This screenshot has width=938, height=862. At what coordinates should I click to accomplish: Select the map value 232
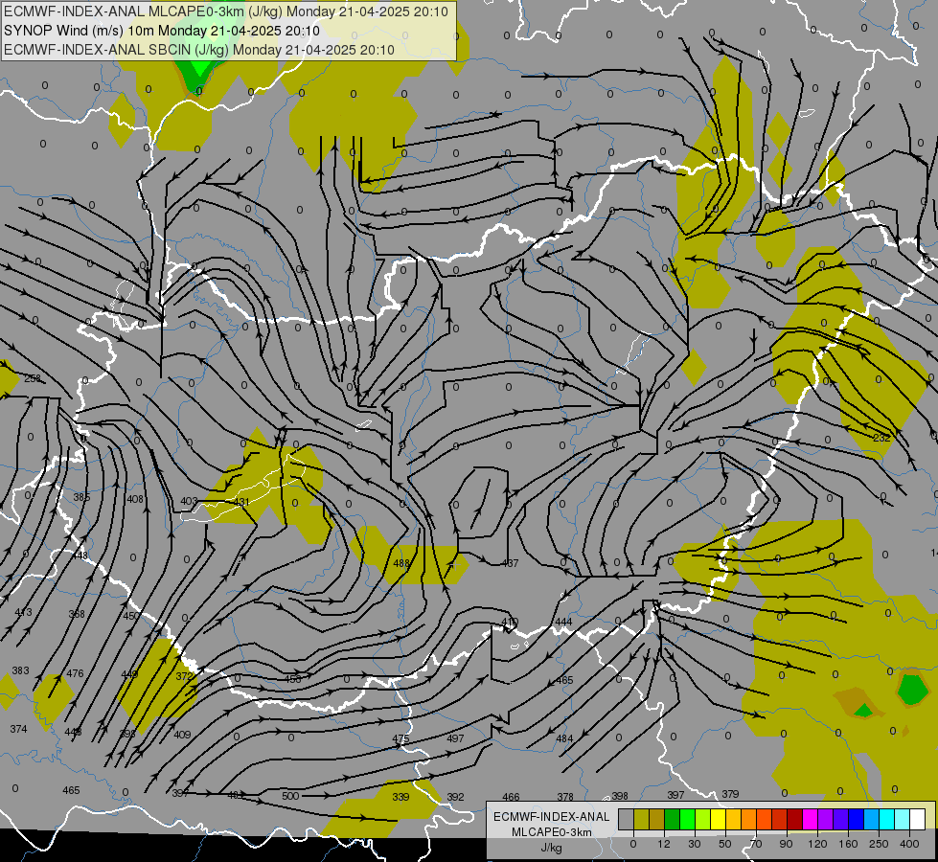[881, 438]
